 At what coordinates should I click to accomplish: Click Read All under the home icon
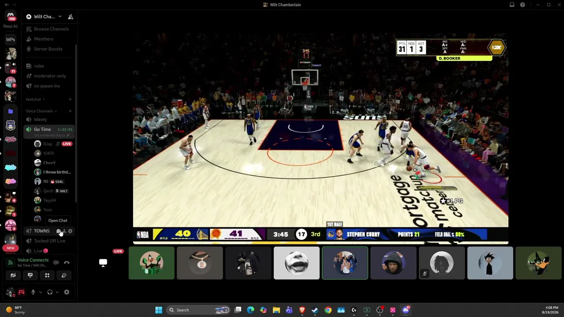click(x=11, y=26)
